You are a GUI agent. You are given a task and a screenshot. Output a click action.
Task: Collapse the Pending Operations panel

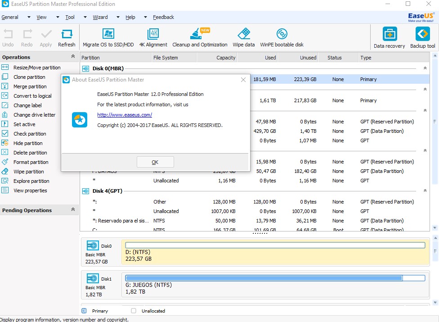pos(73,210)
